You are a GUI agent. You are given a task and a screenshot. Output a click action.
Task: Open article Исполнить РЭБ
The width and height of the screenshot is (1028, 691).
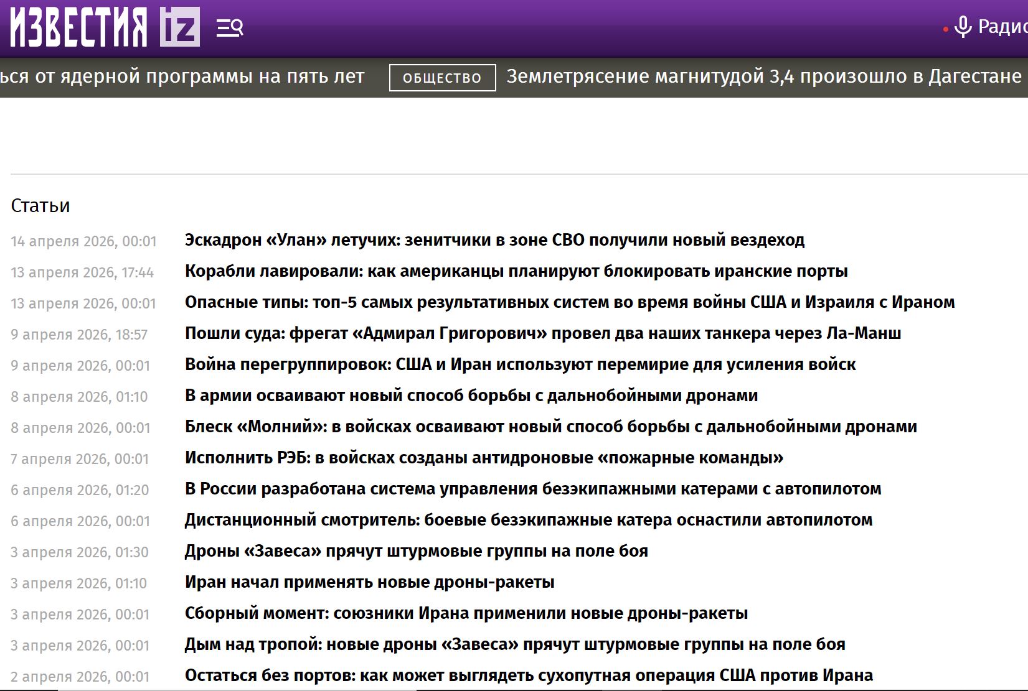click(484, 458)
